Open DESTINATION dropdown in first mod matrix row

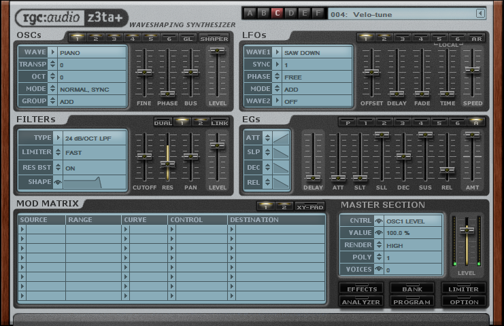(x=232, y=229)
